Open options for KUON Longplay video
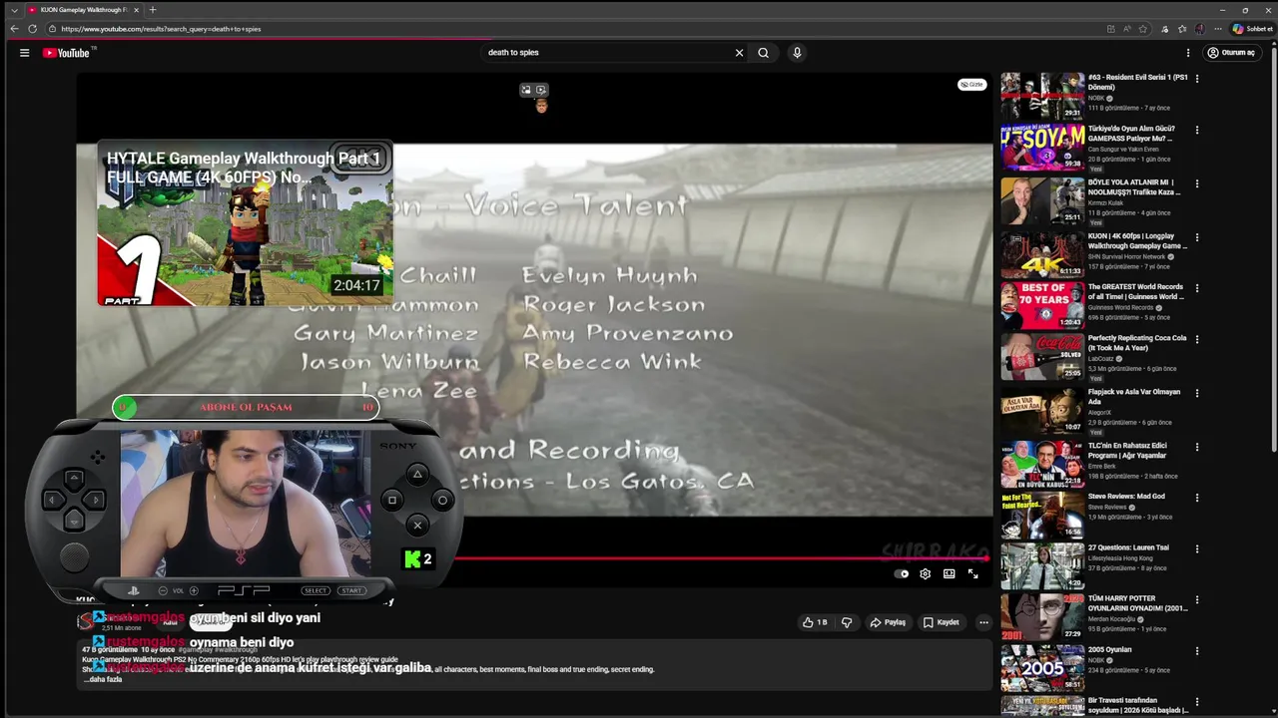Screen dimensions: 1278x718 point(1197,237)
